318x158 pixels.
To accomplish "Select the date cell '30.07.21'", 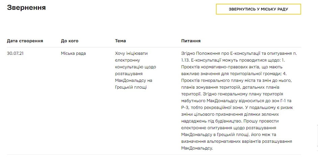I will point(16,53).
